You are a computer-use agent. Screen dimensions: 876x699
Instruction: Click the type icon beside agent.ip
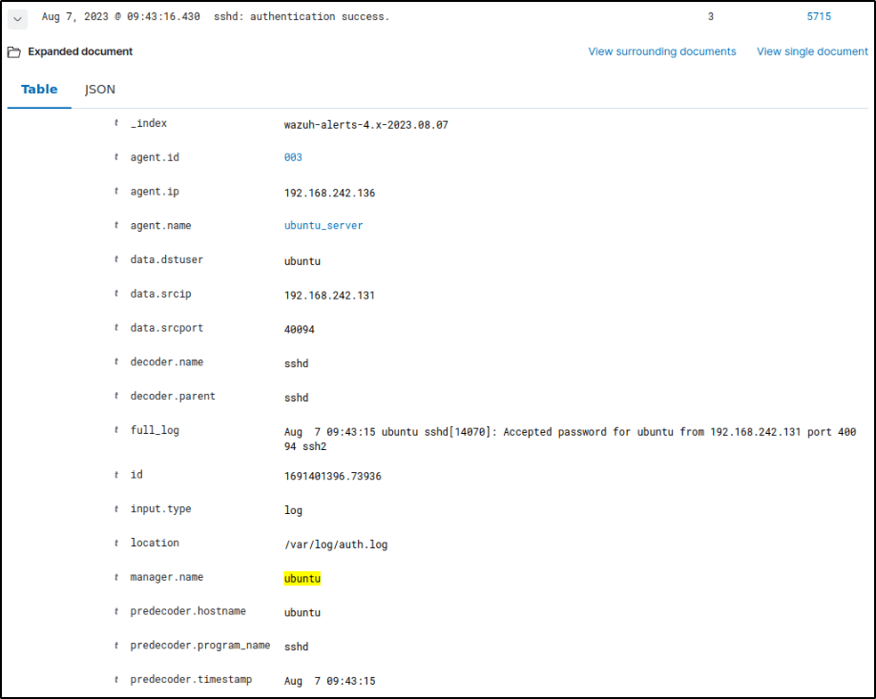pos(116,192)
